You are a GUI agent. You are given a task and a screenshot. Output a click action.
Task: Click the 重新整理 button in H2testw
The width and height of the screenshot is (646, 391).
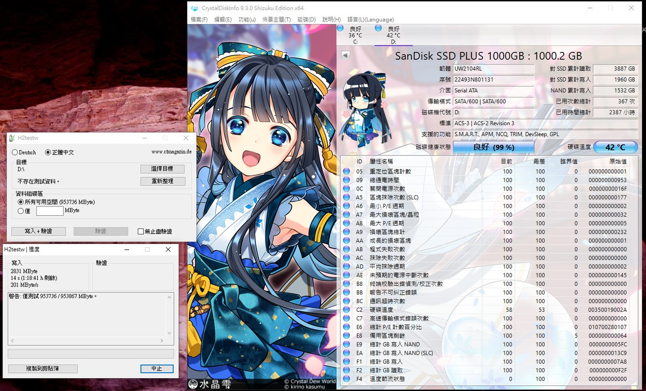coord(163,181)
